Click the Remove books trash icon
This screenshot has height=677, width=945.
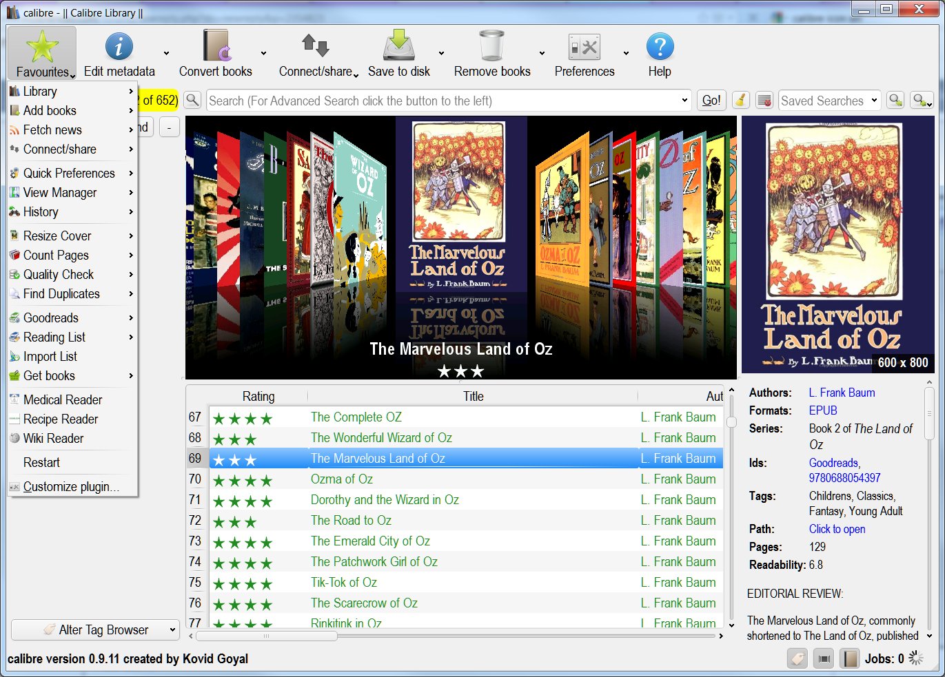(491, 46)
